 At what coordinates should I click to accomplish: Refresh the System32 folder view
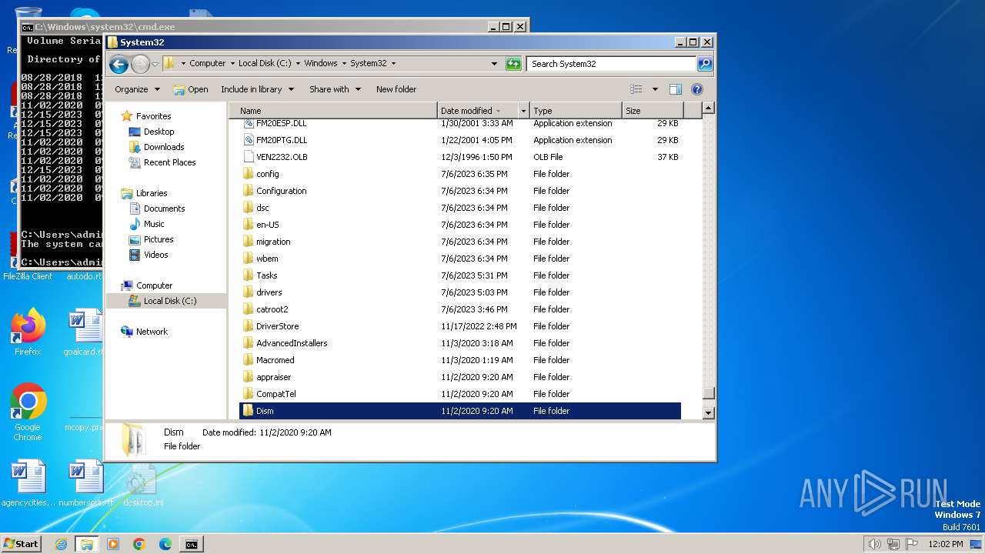coord(513,64)
